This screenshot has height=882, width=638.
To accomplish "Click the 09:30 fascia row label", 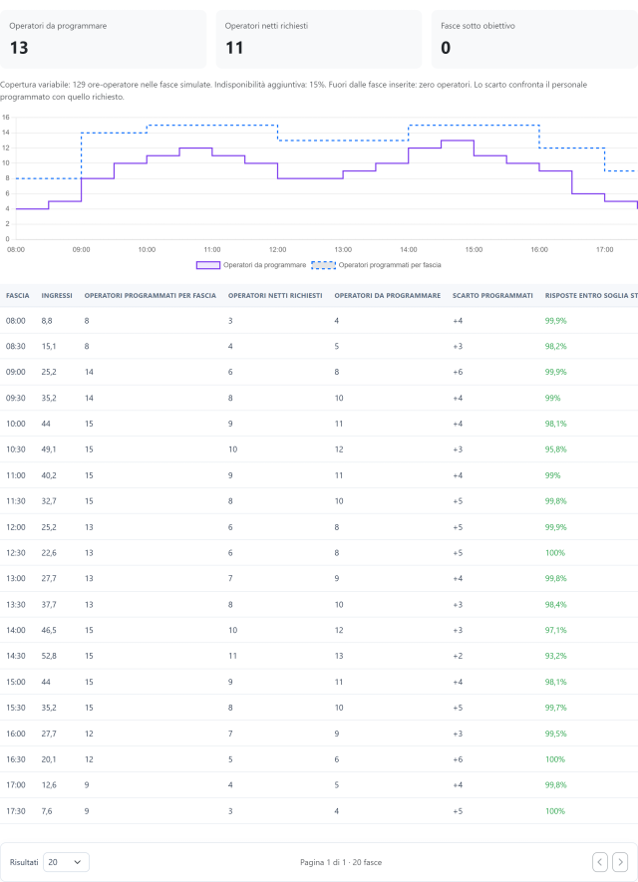I will [16, 398].
